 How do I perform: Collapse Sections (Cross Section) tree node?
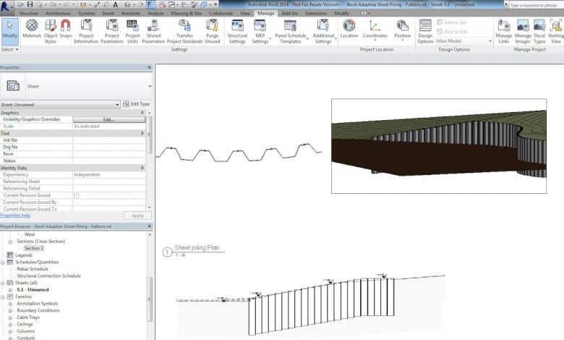coord(10,242)
